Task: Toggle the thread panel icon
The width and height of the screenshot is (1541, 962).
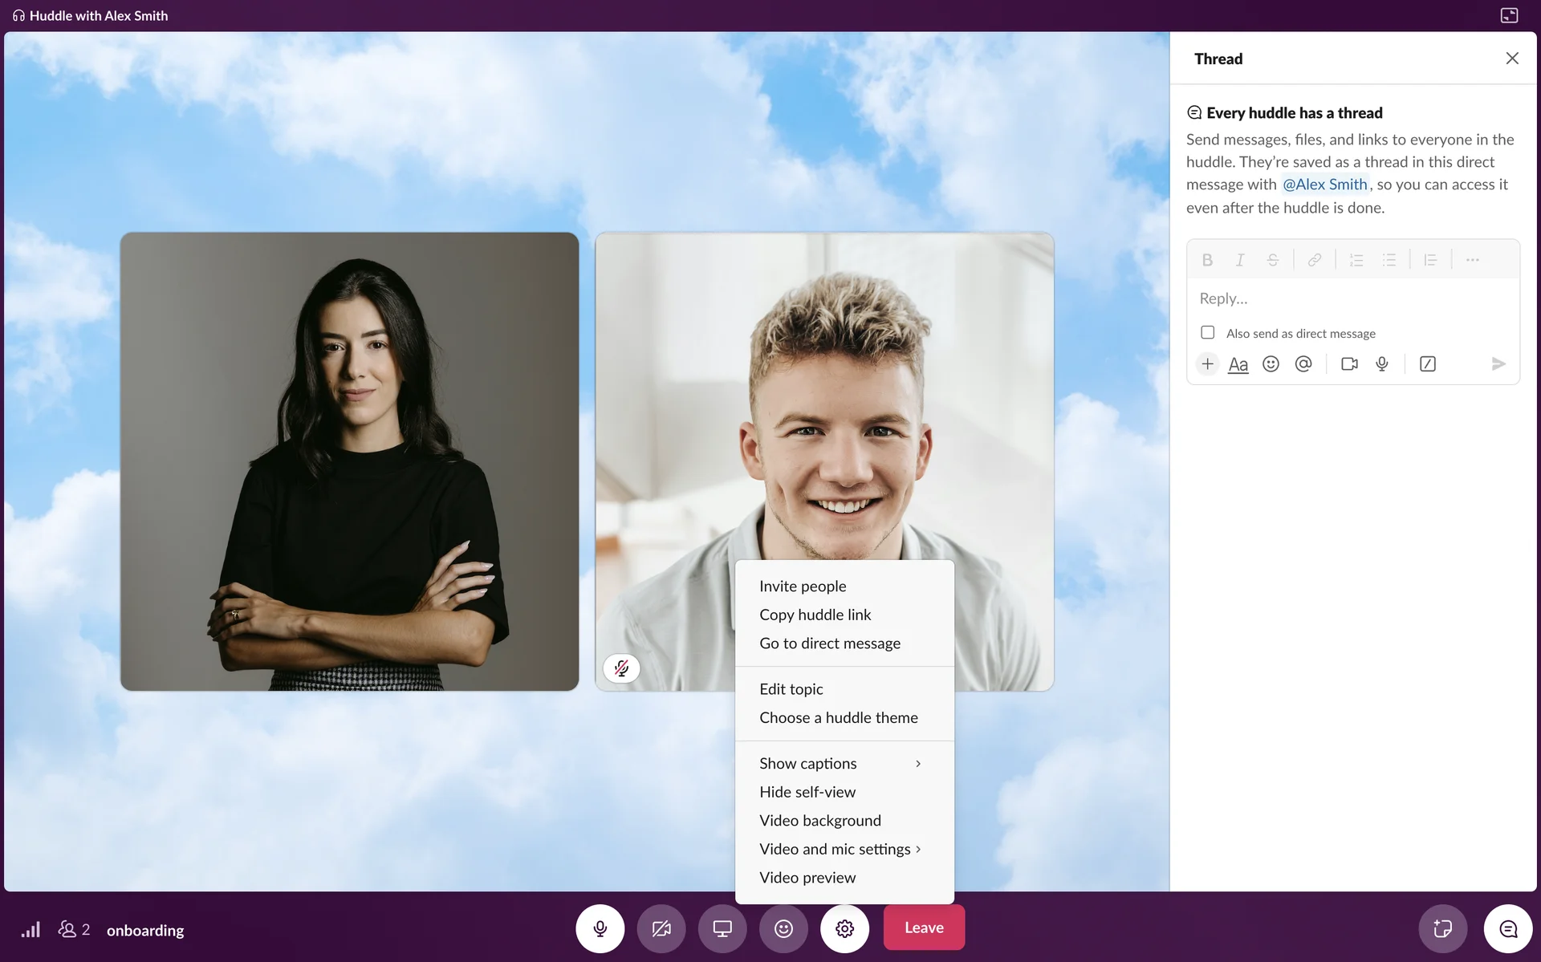Action: pyautogui.click(x=1508, y=928)
